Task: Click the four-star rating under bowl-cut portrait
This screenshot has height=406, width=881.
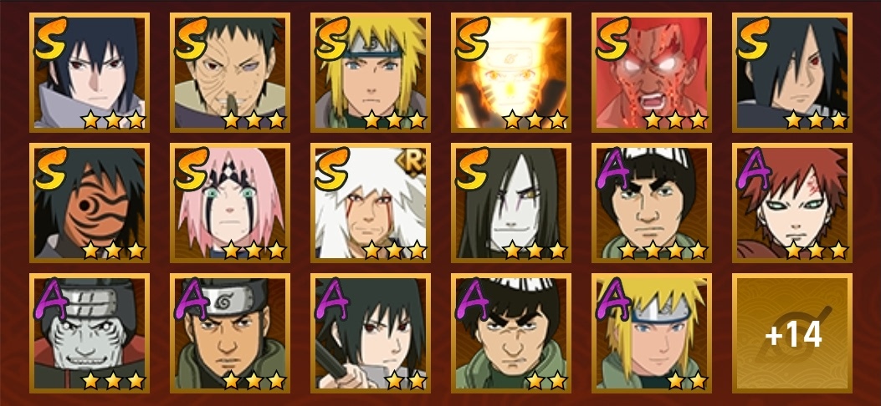Action: tap(663, 250)
